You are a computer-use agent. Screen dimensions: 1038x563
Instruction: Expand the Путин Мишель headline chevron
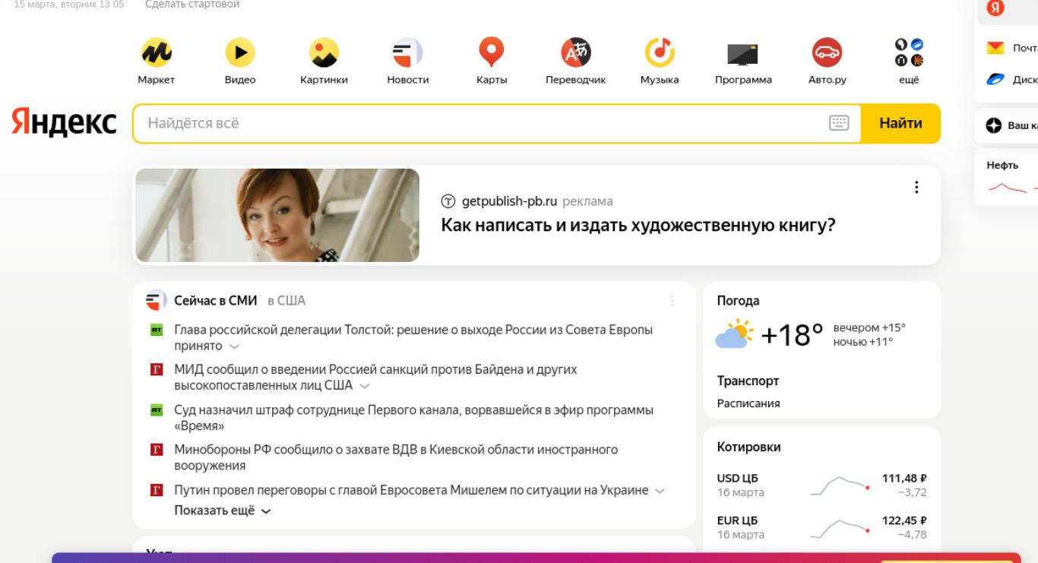(660, 491)
